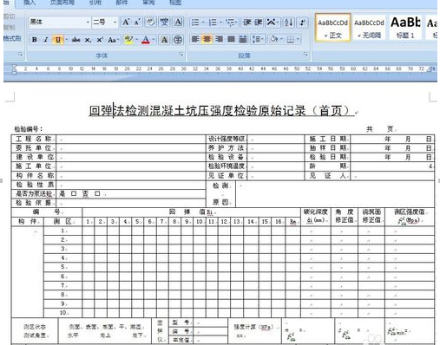
Task: Click the Shrink Font button
Action: [x=137, y=22]
